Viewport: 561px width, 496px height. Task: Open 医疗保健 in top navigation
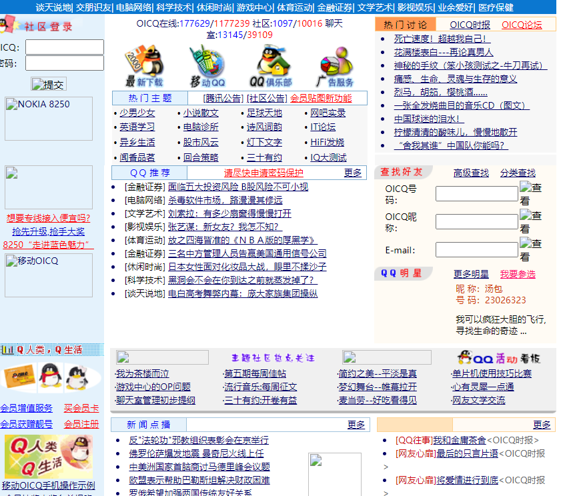496,7
